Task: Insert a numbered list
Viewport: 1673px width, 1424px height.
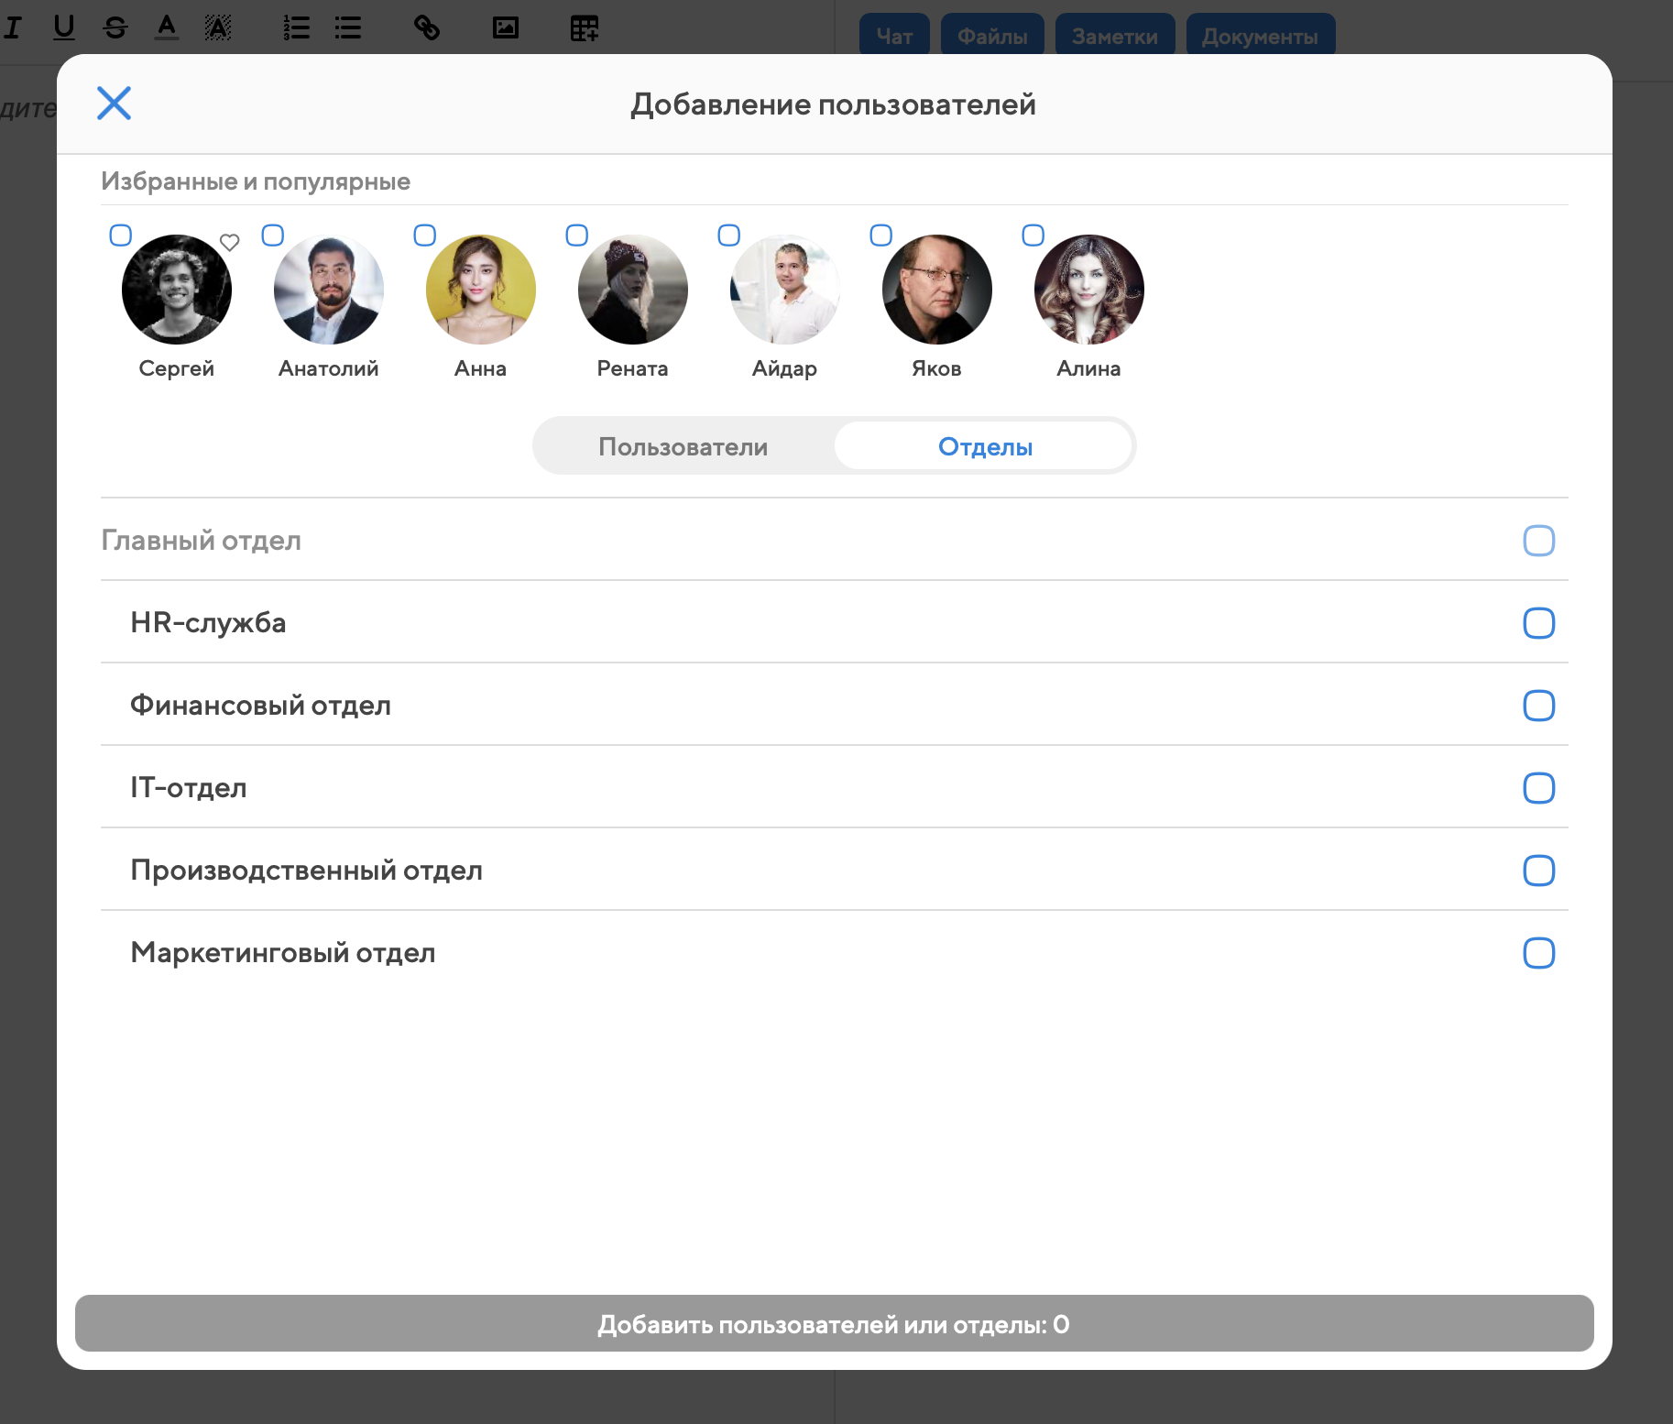Action: coord(296,27)
